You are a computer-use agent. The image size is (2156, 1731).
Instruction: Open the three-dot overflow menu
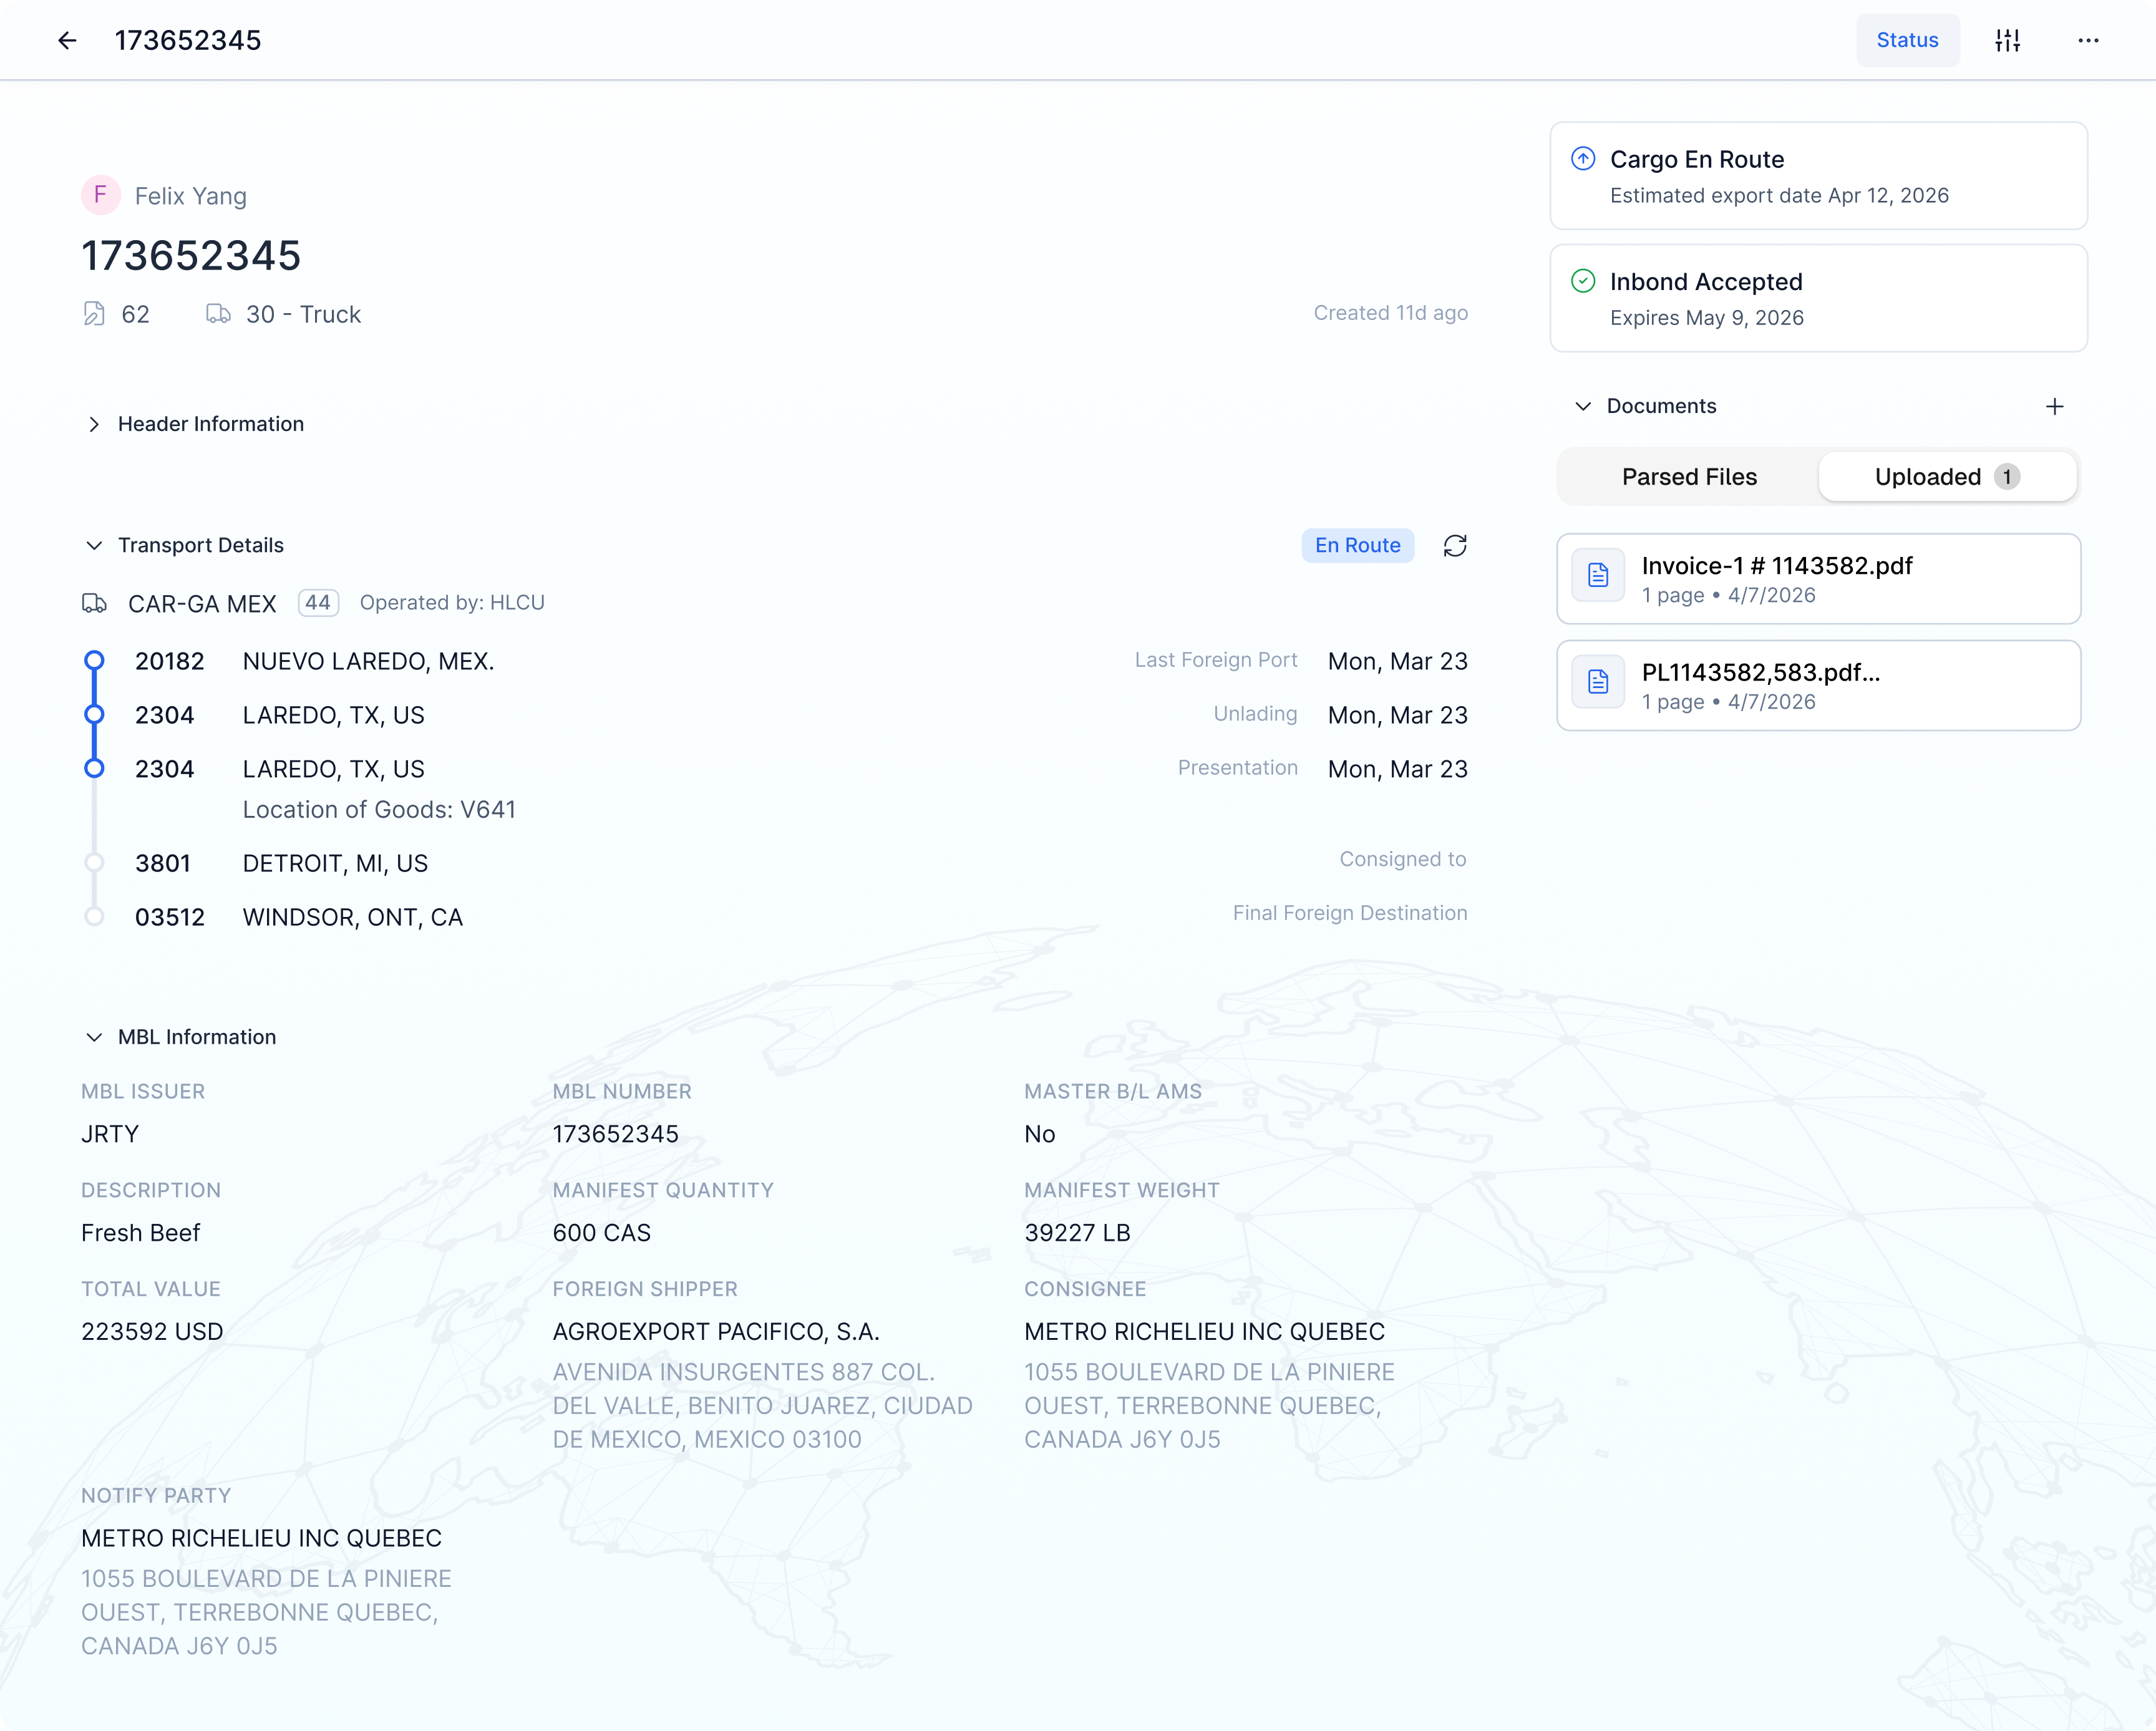point(2088,40)
